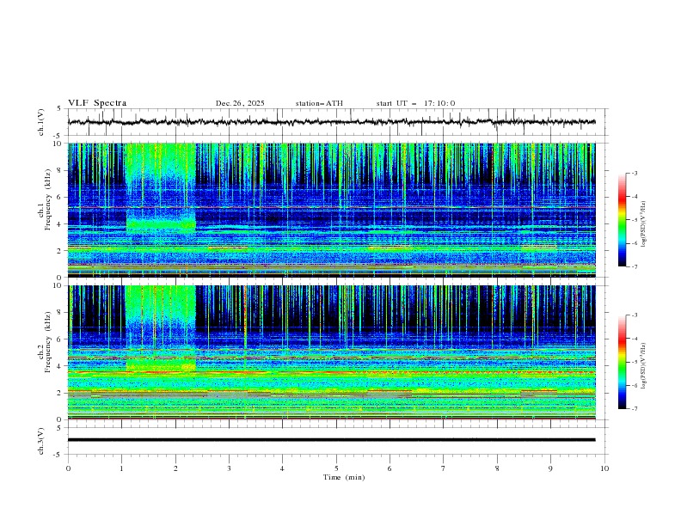Click the "-7" tick on ch.1 colorbar

tap(634, 266)
